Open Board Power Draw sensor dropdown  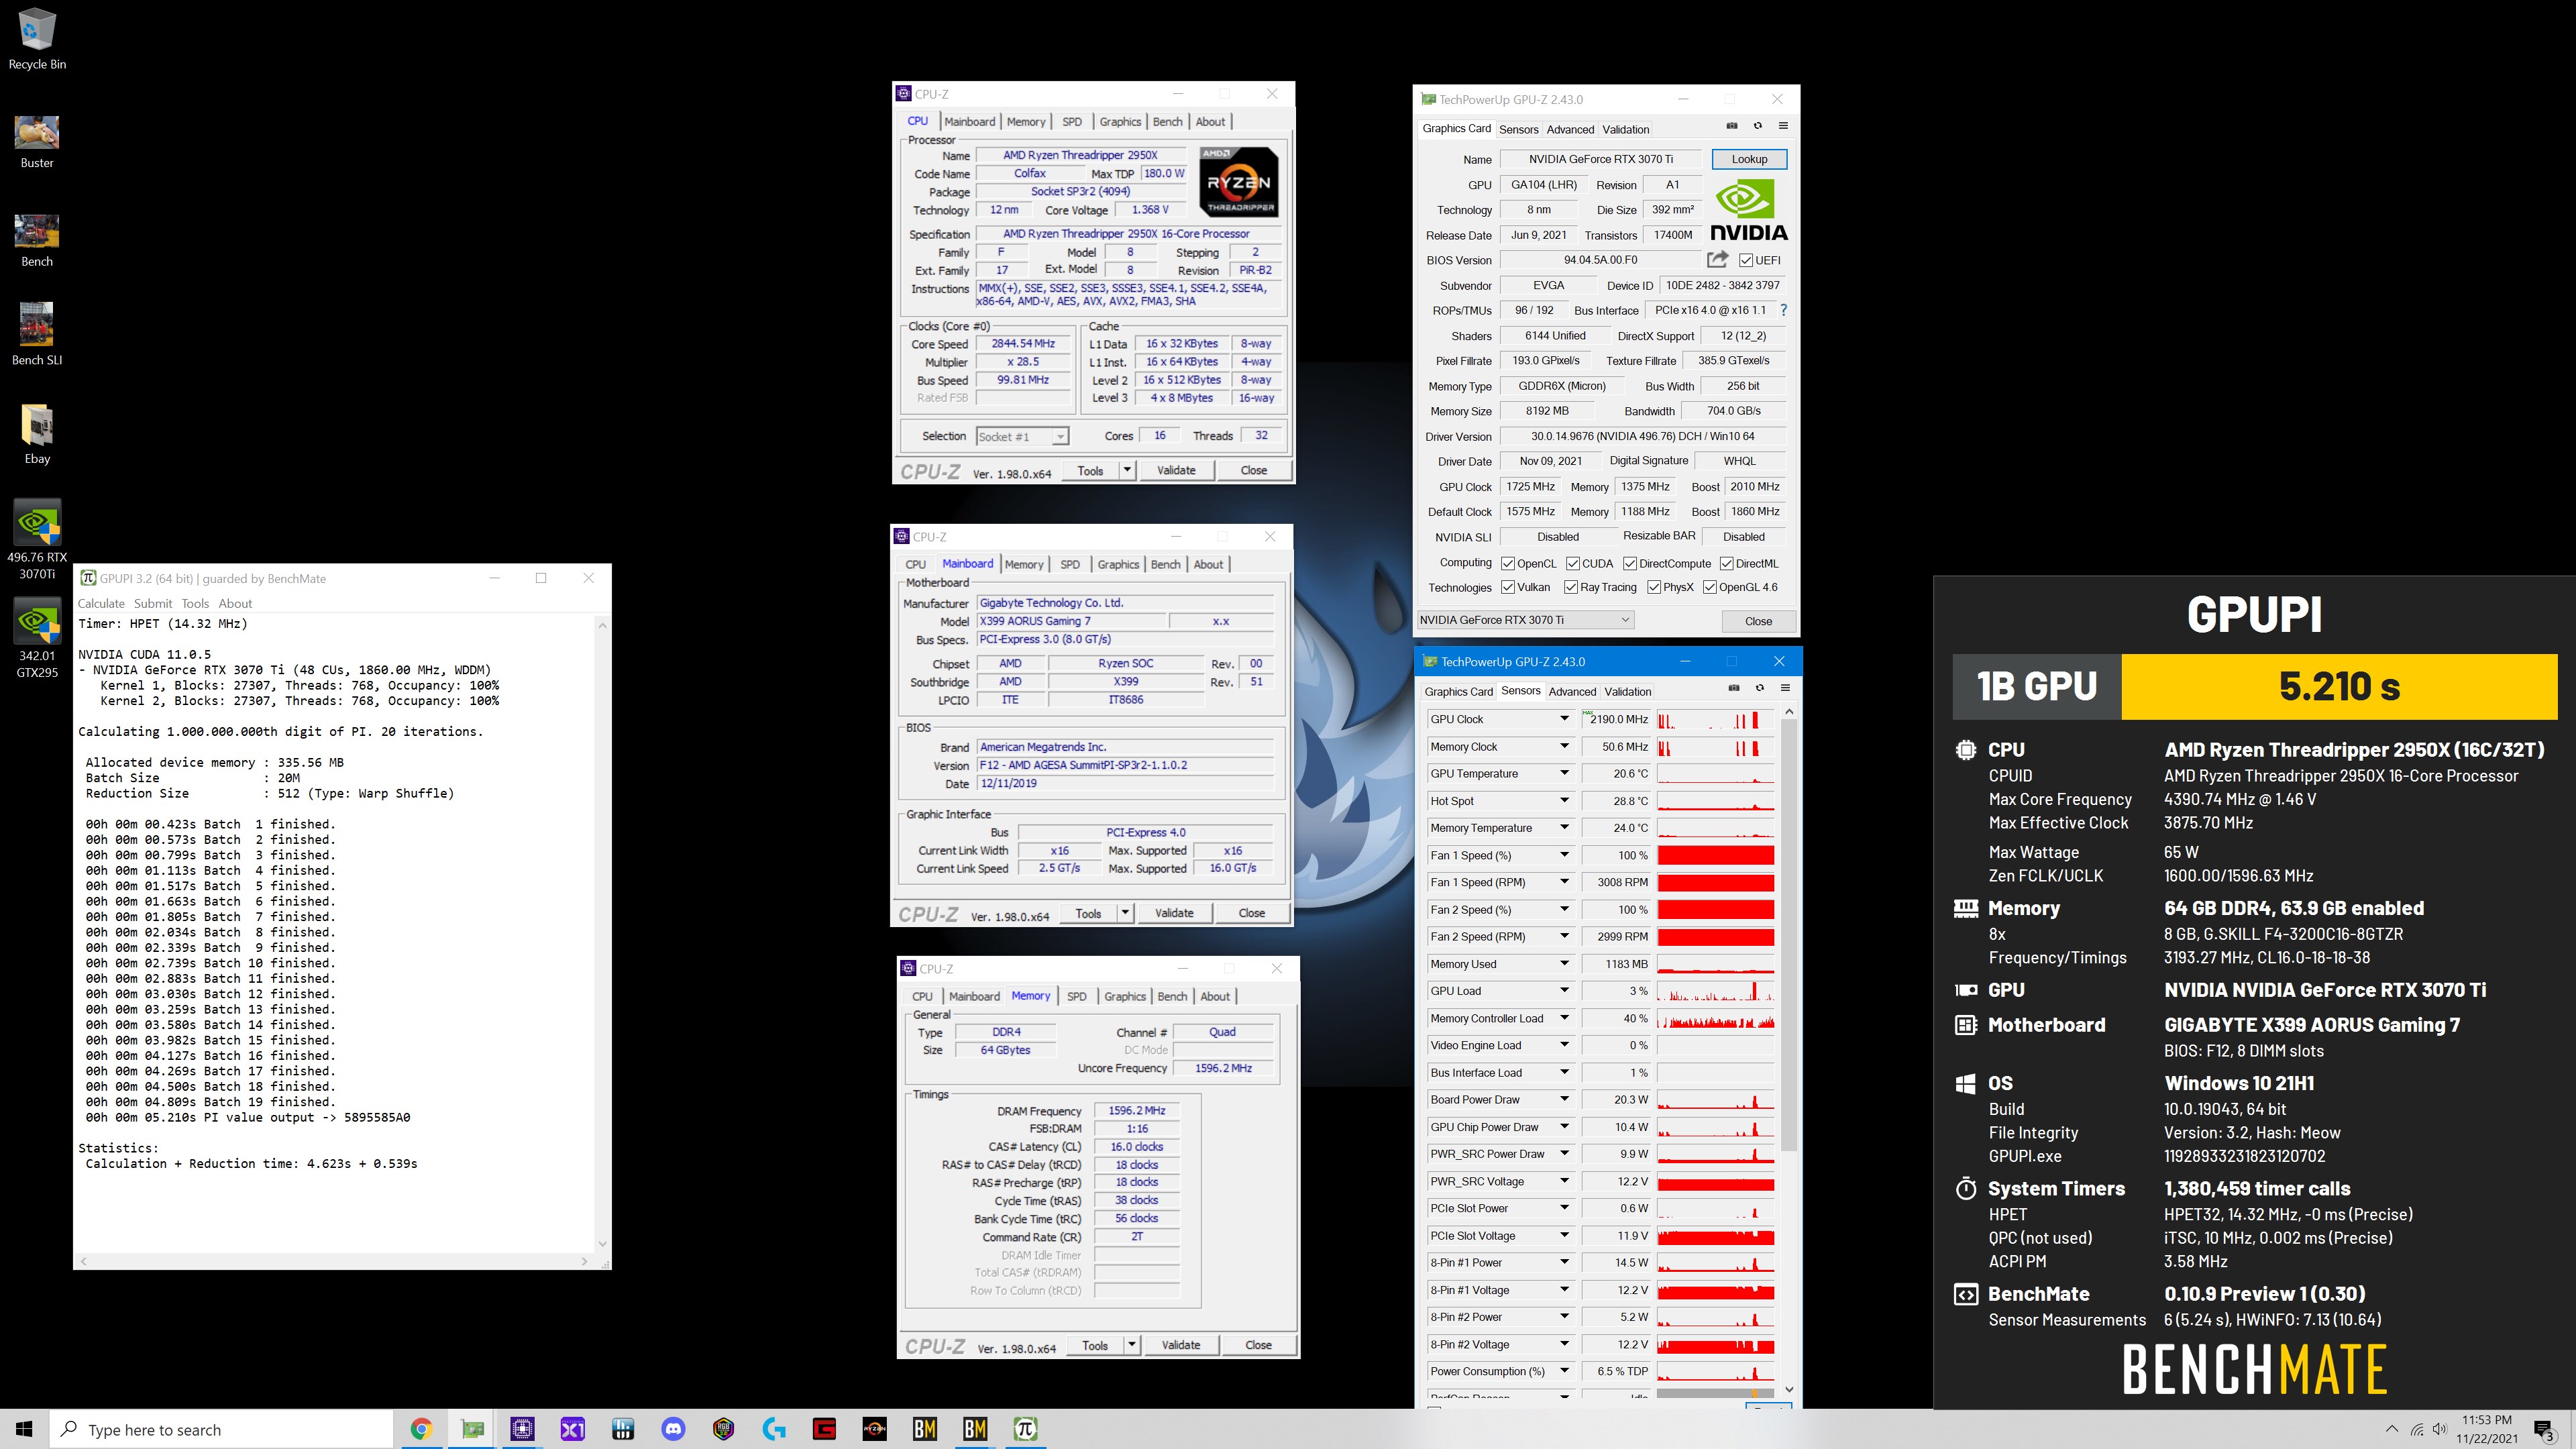pyautogui.click(x=1565, y=1099)
